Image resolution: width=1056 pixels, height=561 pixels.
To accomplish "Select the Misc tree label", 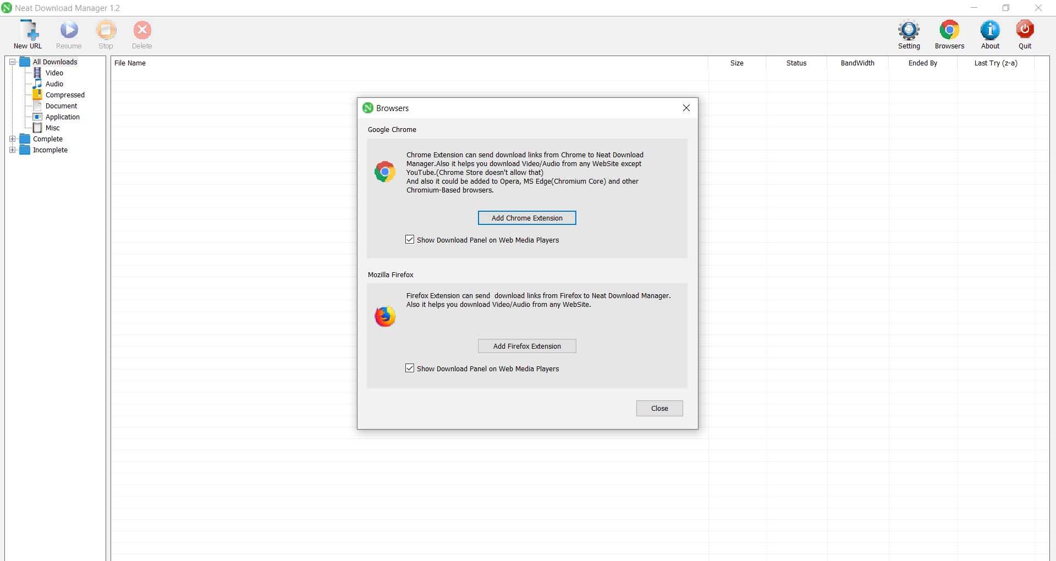I will [53, 128].
